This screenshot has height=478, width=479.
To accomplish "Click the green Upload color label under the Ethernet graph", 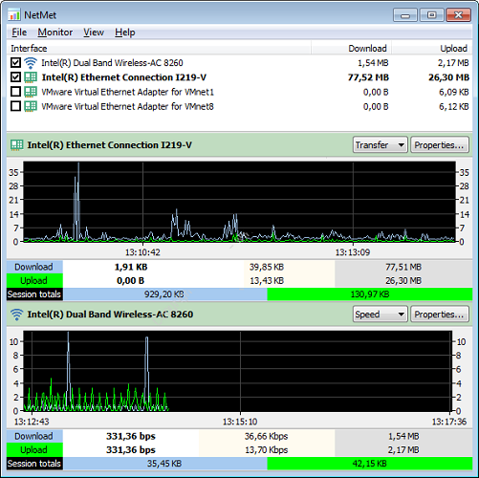I will pyautogui.click(x=34, y=281).
